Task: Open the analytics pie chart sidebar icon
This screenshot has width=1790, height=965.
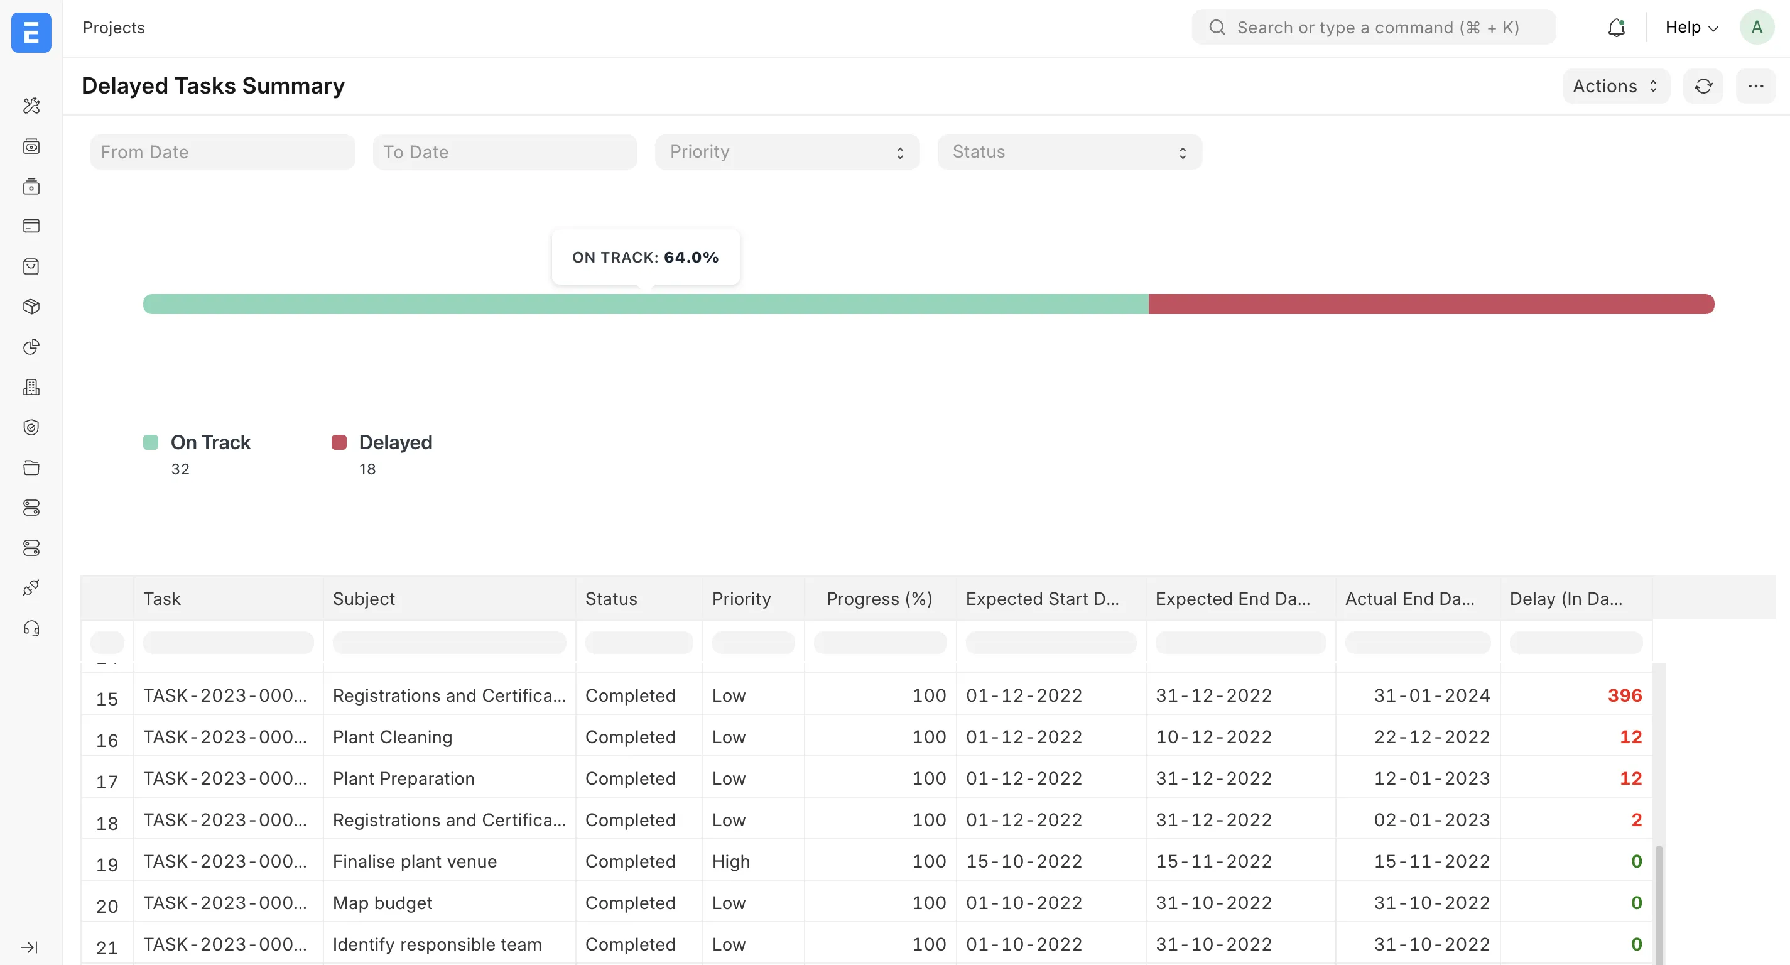Action: click(x=31, y=346)
